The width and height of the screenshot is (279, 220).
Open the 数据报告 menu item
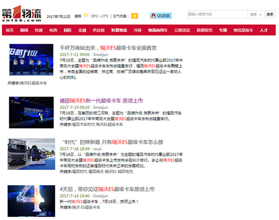point(205,30)
